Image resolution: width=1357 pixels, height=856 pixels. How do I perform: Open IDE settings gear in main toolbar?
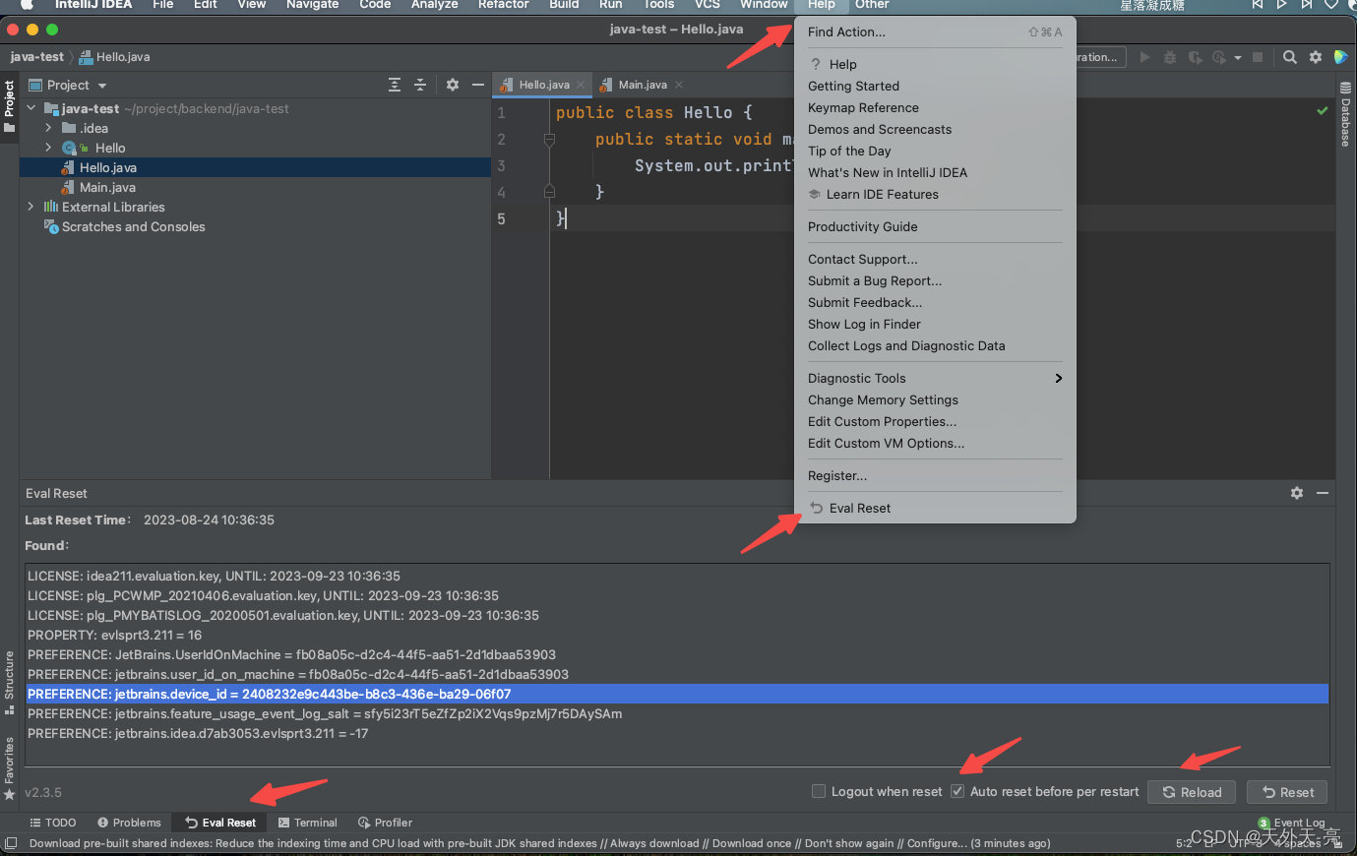[x=1316, y=57]
